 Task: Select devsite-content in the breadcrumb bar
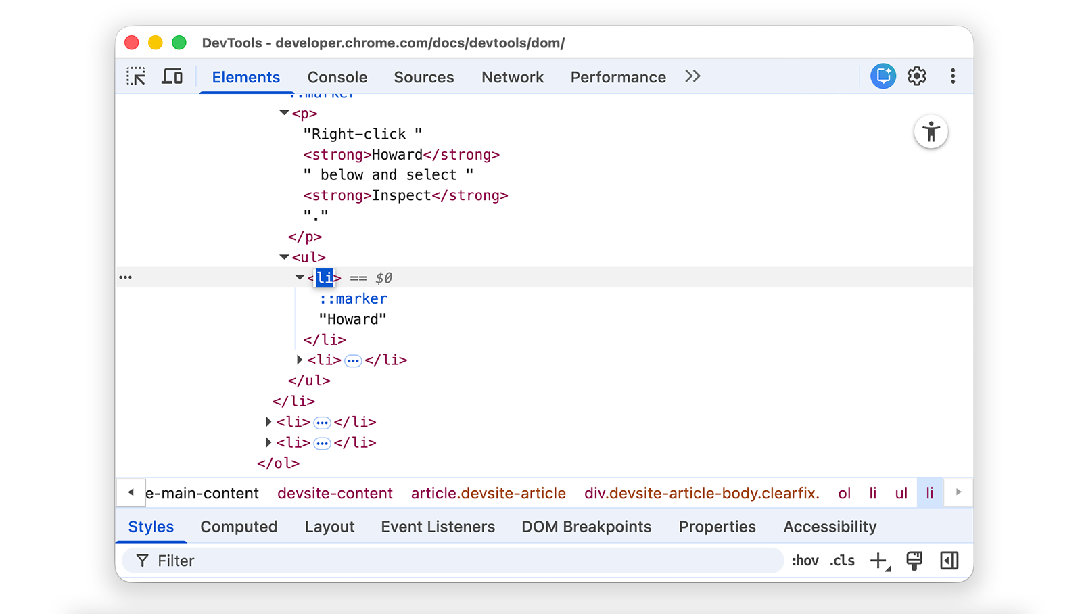(335, 493)
